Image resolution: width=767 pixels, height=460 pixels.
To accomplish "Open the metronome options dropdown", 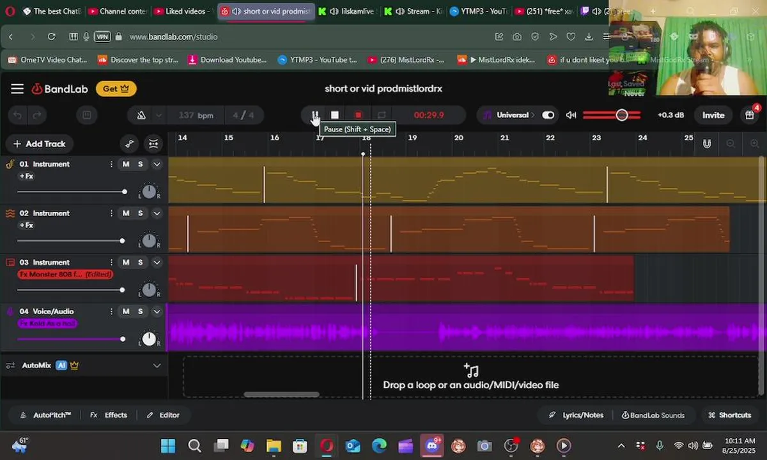I will (159, 115).
